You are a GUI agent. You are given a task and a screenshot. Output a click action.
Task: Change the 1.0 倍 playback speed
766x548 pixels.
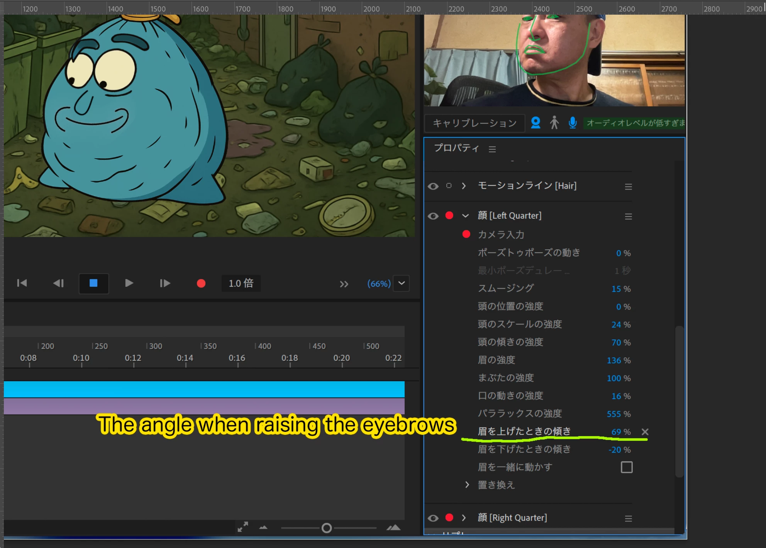(x=241, y=283)
